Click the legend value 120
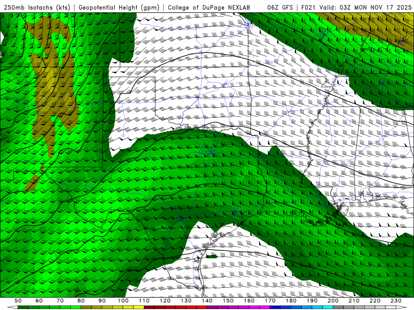Screen dimensions: 414x310 click(165, 301)
